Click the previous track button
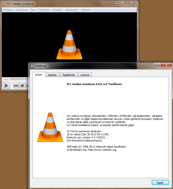The height and width of the screenshot is (189, 173). coord(16,85)
